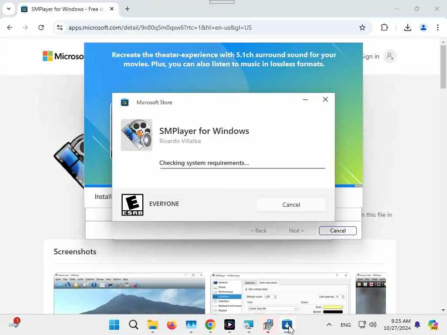447x335 pixels.
Task: Select the SMPlayer for Windows tab
Action: click(67, 9)
